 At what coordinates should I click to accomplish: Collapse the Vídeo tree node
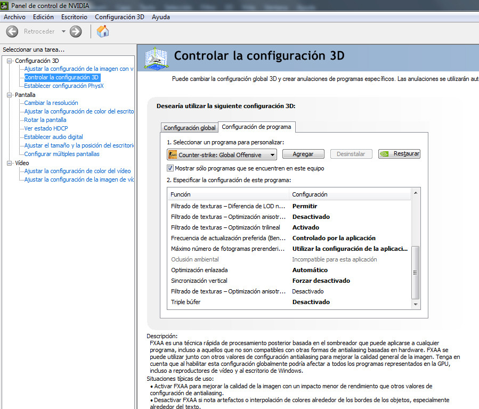click(10, 163)
